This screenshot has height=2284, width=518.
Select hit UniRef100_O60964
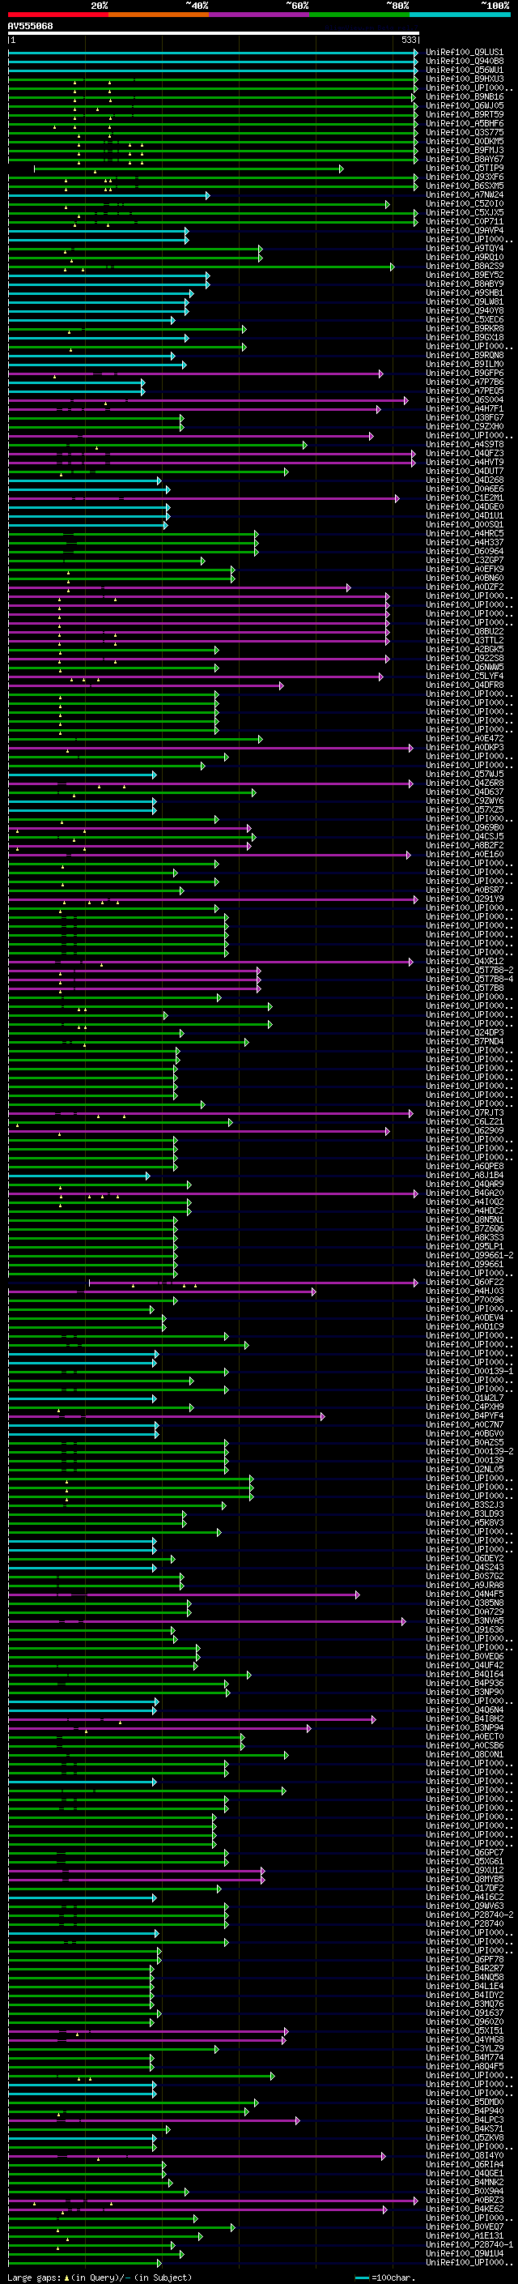pos(464,552)
